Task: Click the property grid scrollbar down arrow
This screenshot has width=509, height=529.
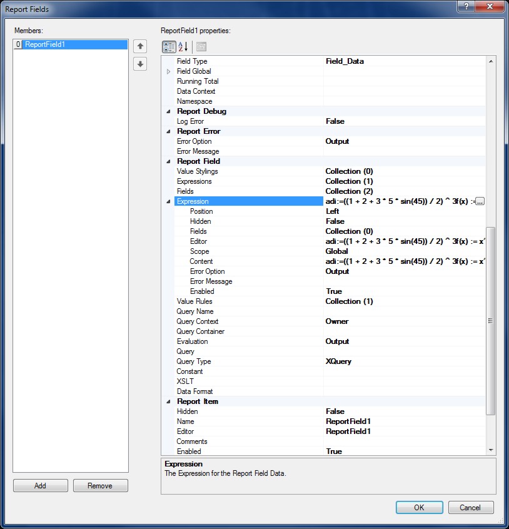Action: pos(490,450)
